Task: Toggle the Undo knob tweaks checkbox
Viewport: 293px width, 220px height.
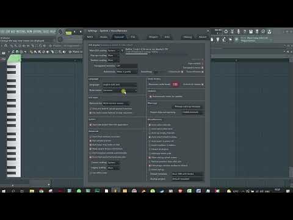Action: (x=202, y=84)
